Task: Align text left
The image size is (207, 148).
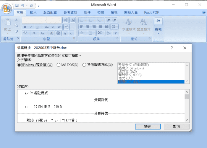Action: [81, 27]
